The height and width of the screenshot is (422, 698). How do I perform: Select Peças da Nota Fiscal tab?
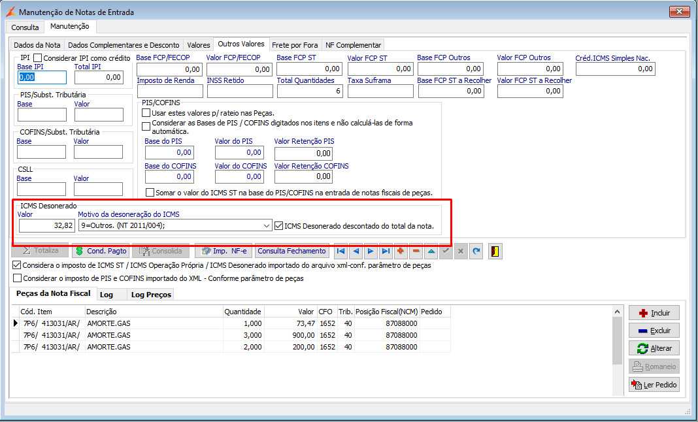pyautogui.click(x=53, y=293)
